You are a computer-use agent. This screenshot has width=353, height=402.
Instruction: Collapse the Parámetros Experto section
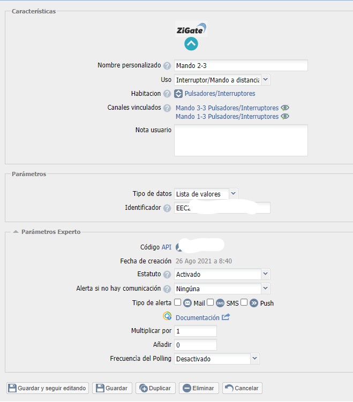tap(16, 232)
